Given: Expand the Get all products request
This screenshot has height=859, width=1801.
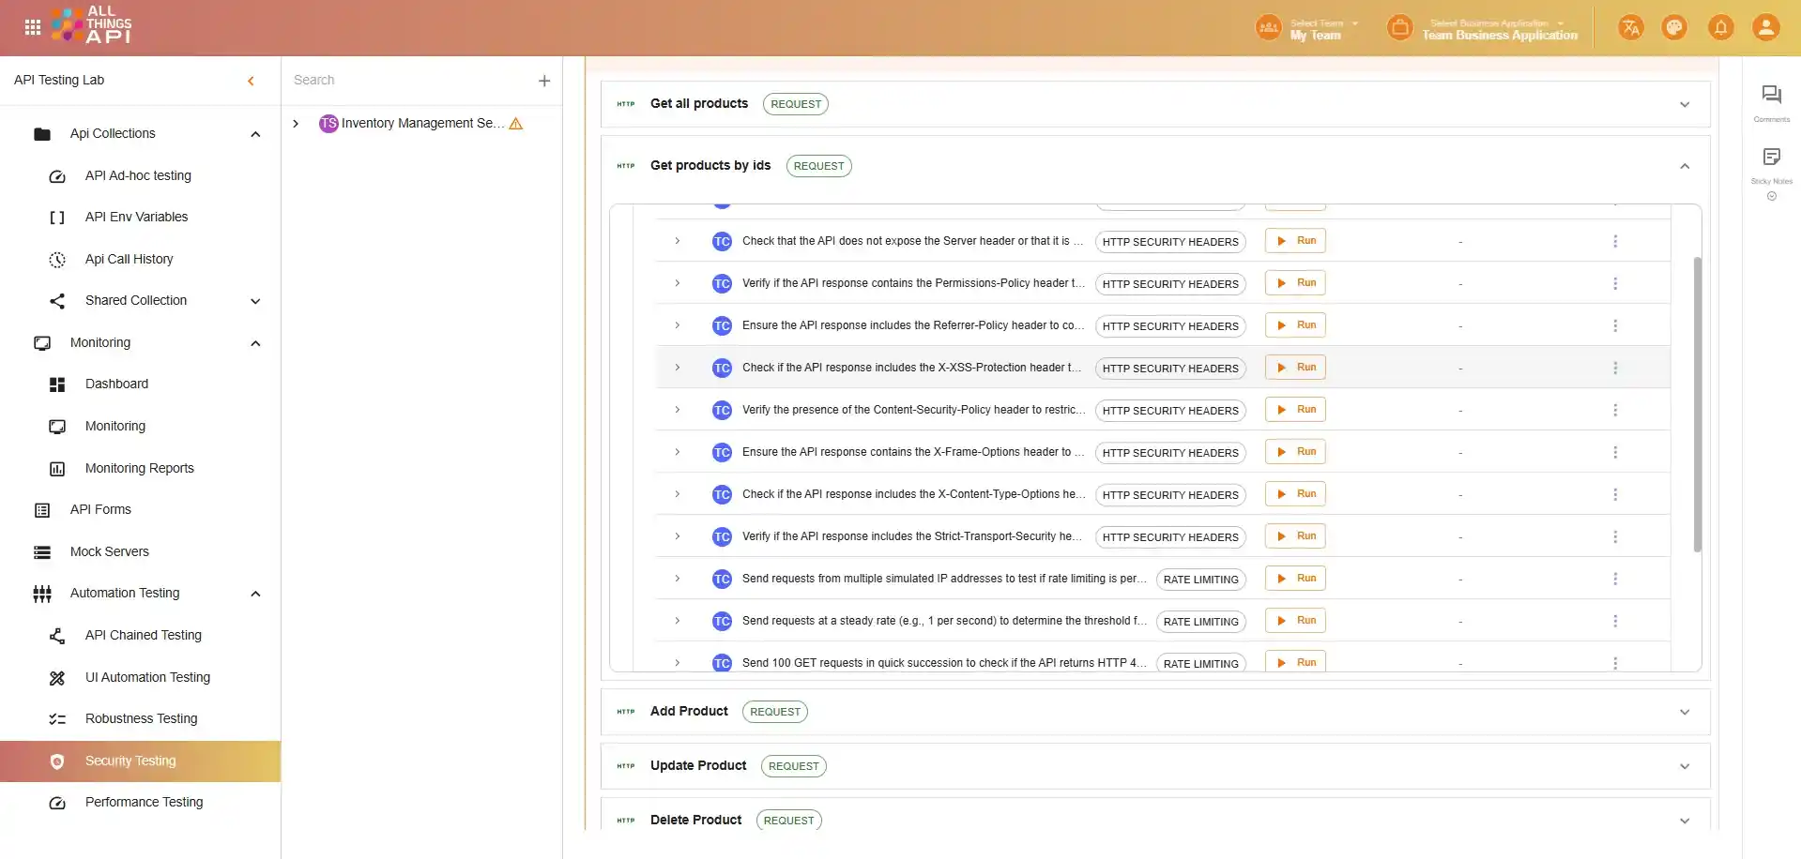Looking at the screenshot, I should pos(1684,105).
